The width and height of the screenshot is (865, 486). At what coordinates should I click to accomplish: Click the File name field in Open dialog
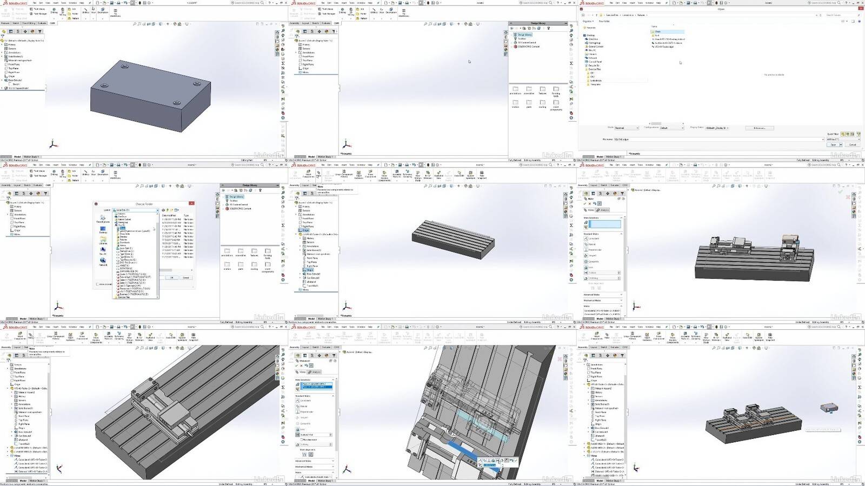718,139
